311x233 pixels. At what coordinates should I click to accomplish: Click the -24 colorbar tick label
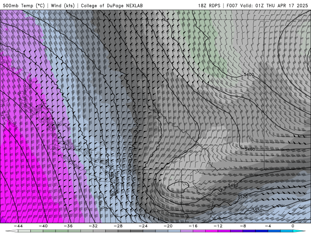(143, 226)
